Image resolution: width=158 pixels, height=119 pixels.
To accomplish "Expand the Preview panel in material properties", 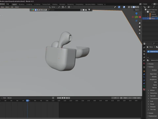I will [x=148, y=64].
